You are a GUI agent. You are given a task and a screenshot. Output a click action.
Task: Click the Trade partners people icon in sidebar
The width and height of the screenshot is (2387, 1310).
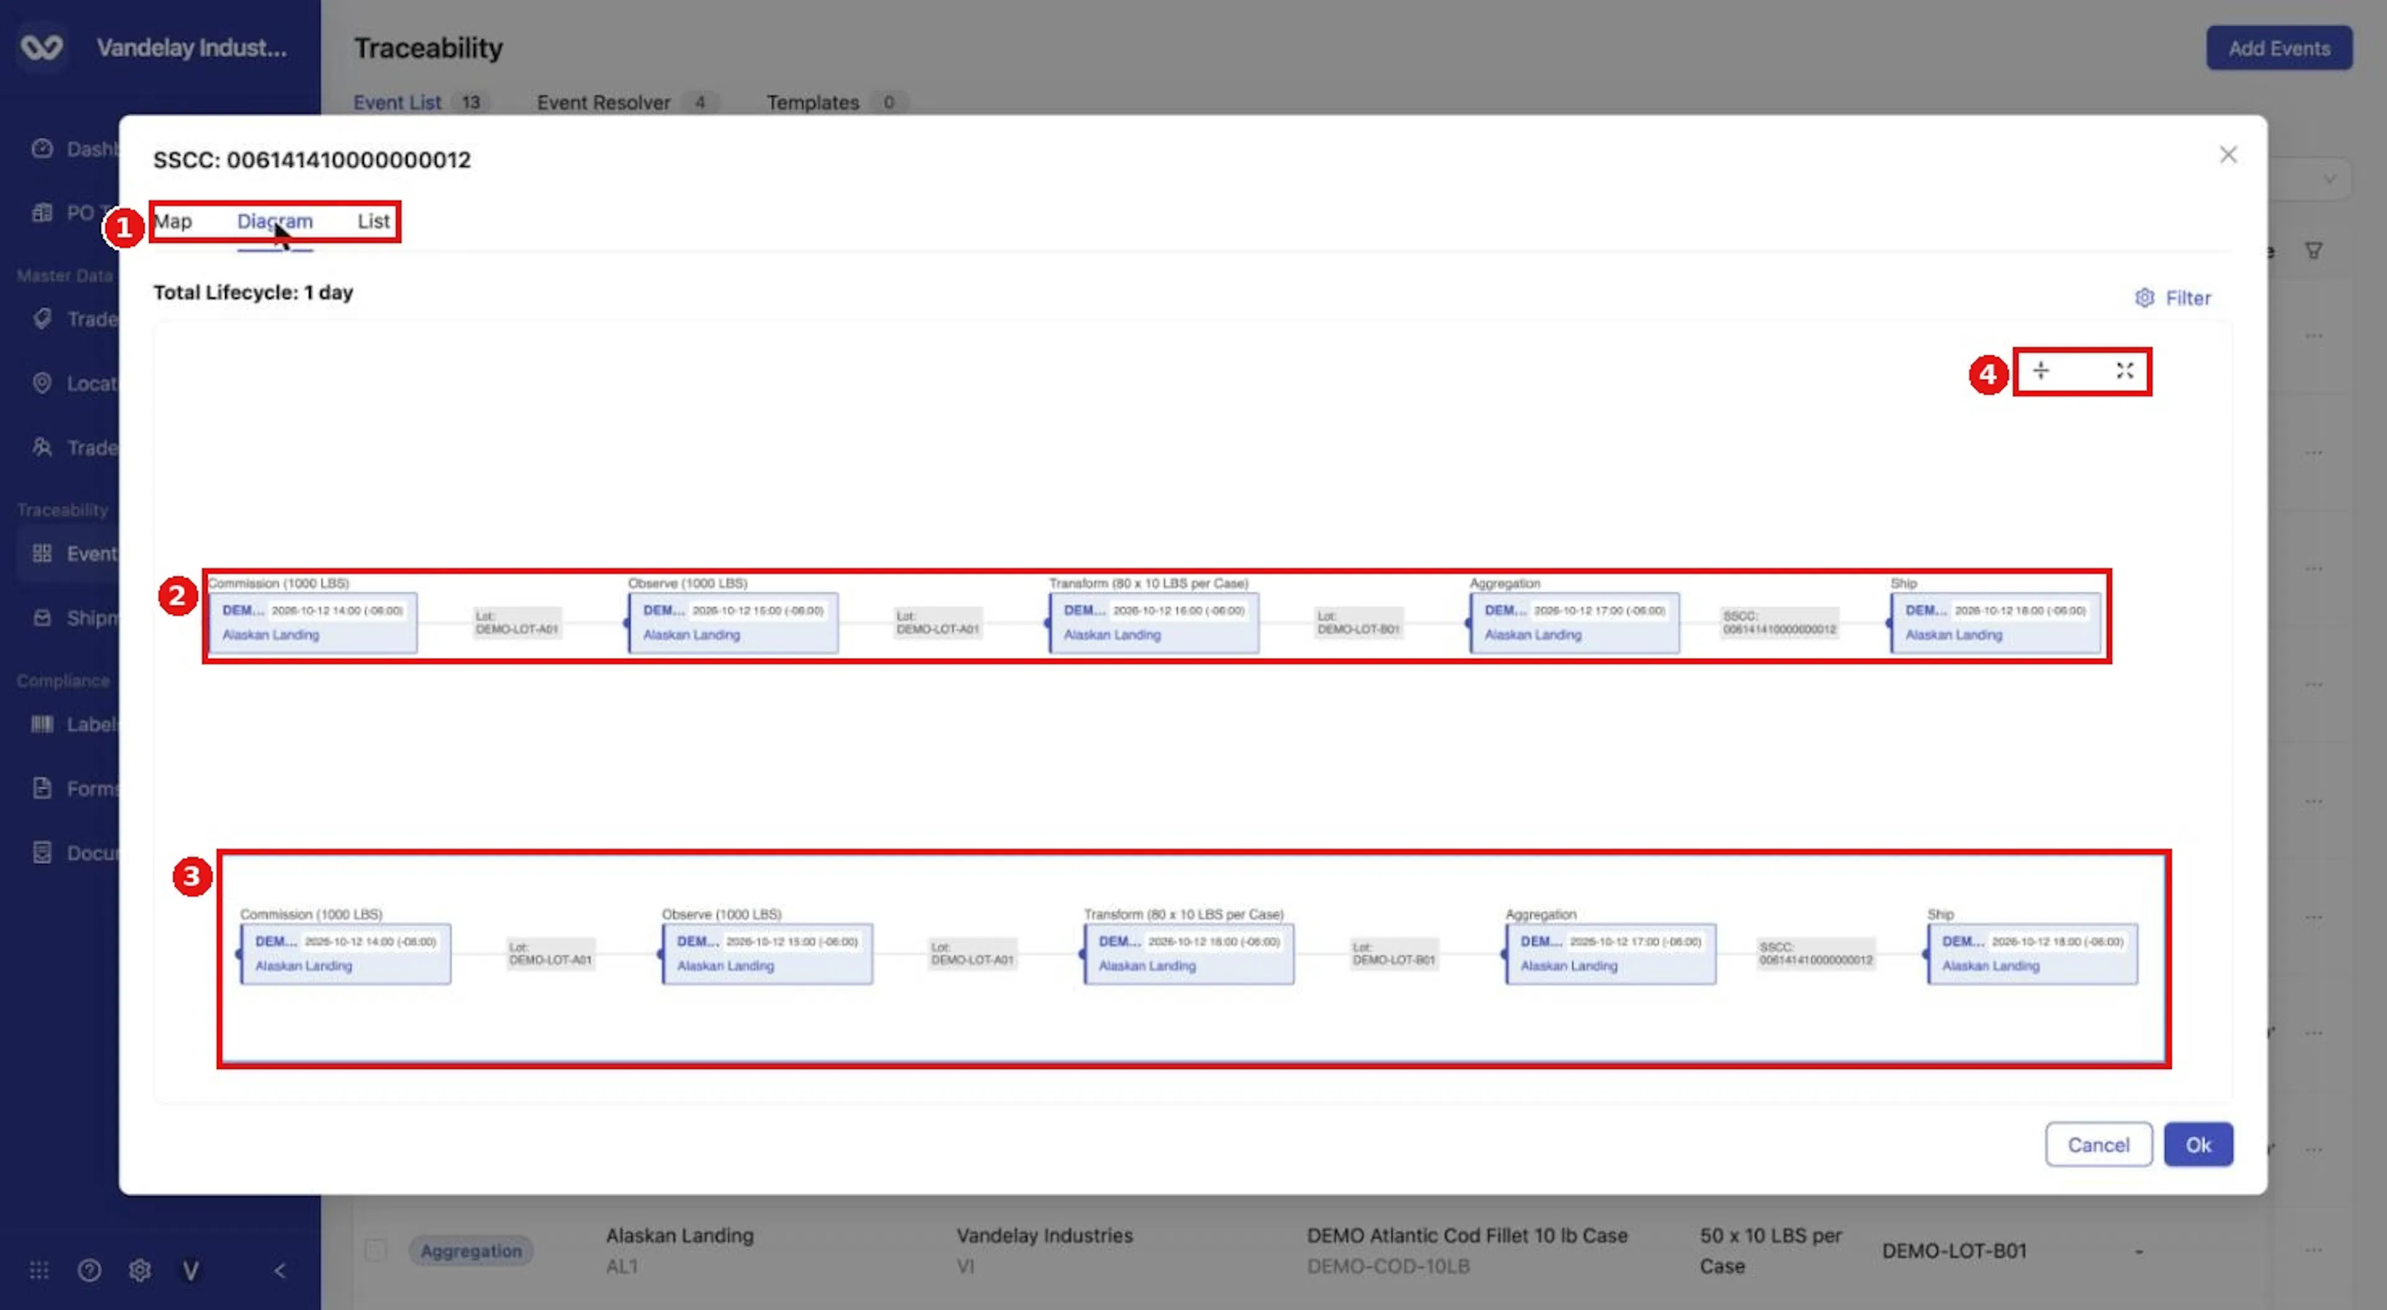click(x=42, y=447)
